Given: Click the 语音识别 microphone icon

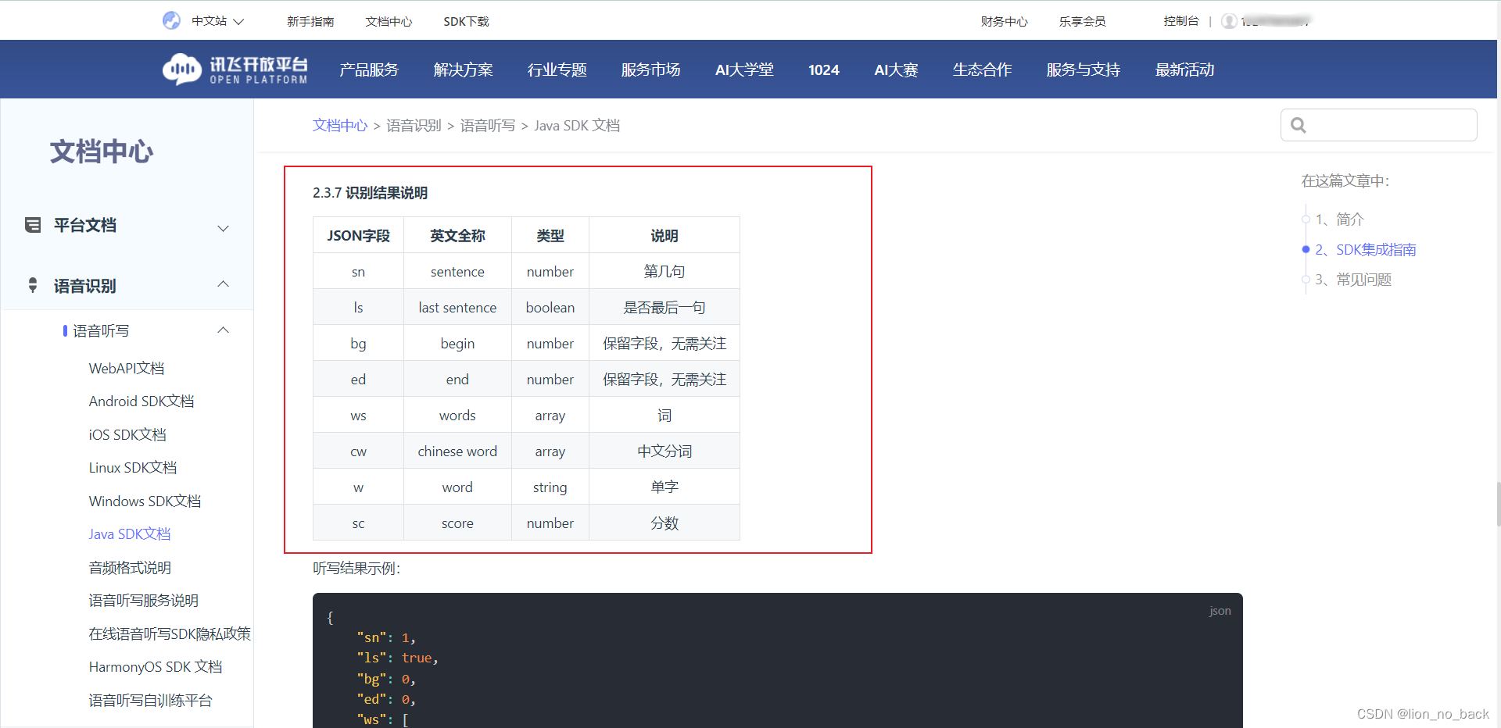Looking at the screenshot, I should 33,285.
